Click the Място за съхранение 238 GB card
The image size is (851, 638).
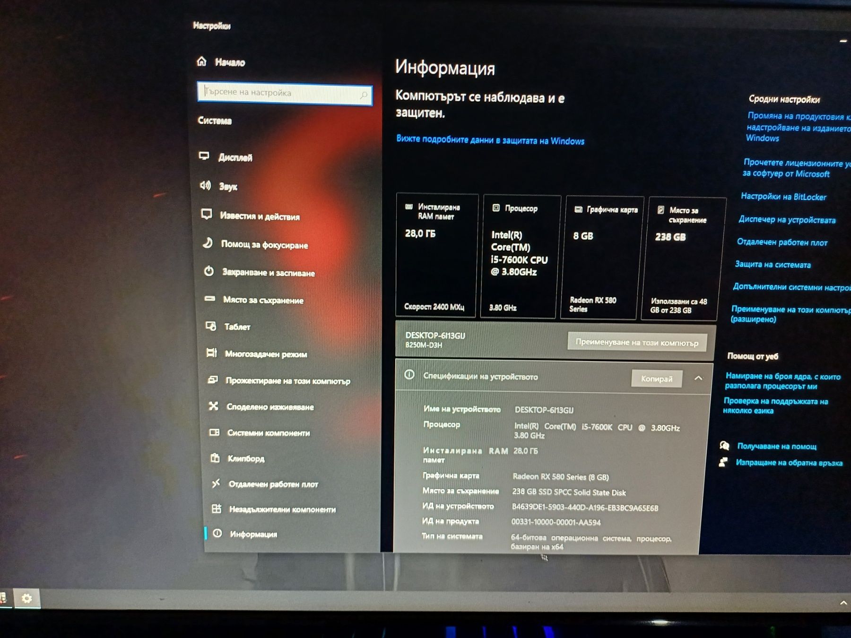[x=683, y=259]
